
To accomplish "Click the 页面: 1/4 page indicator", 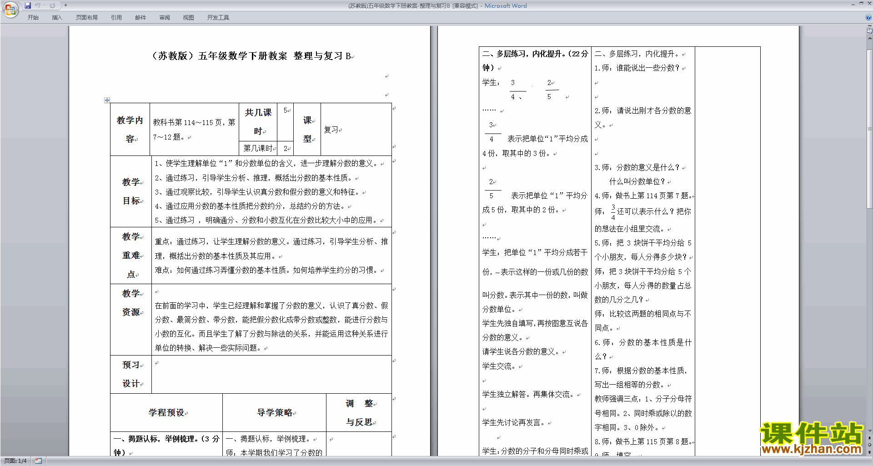I will tap(15, 461).
